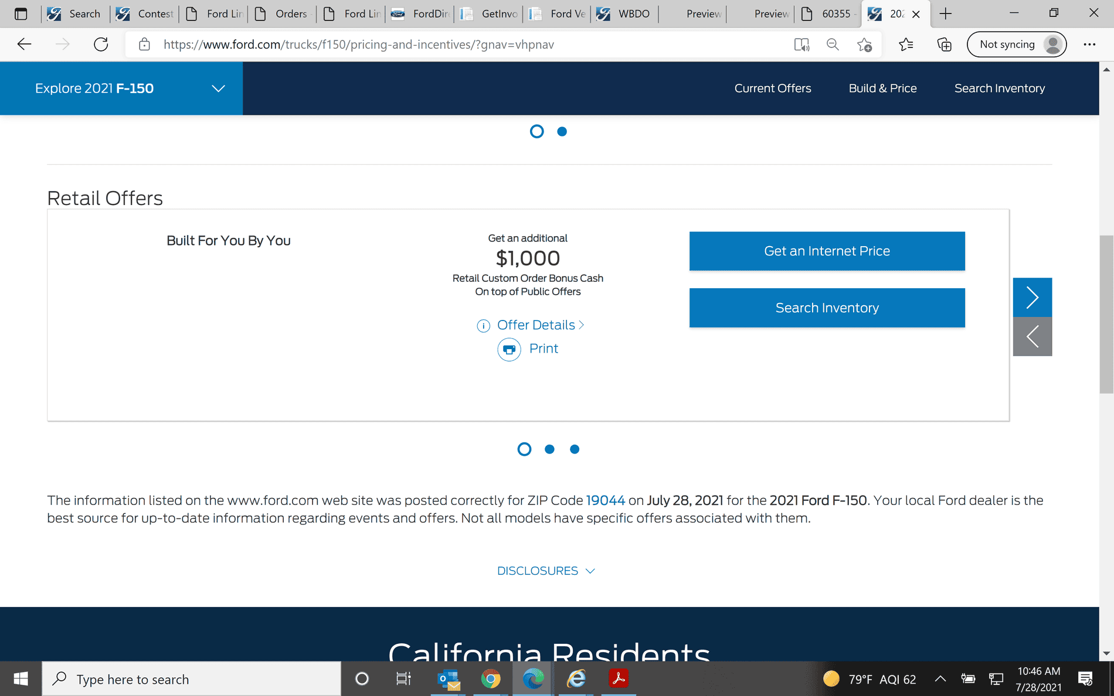The image size is (1114, 696).
Task: Open Task View on the taskbar
Action: coord(403,679)
